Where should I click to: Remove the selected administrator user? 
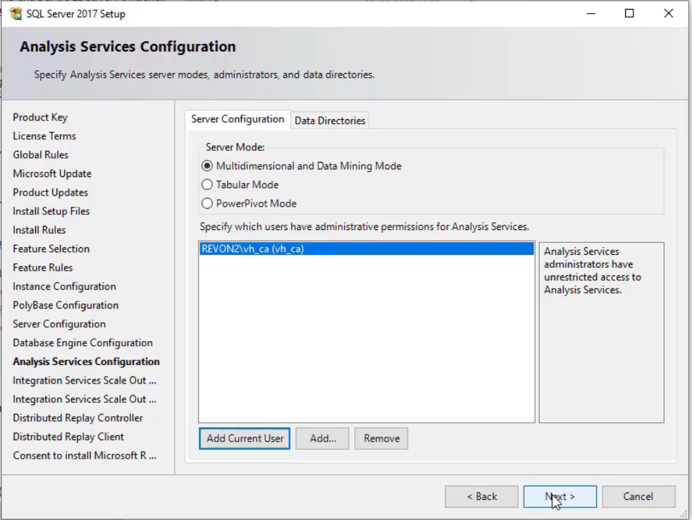381,438
